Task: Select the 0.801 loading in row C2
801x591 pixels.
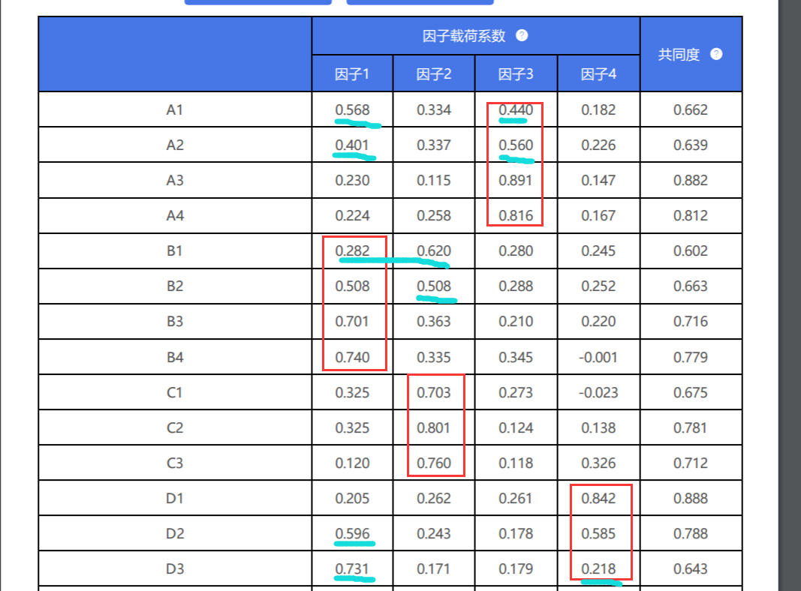Action: coord(434,428)
